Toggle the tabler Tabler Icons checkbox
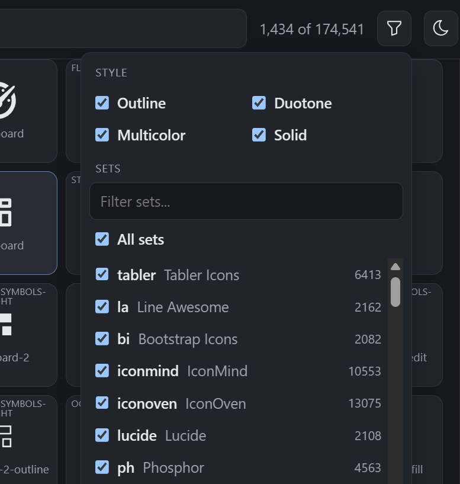460x484 pixels. pyautogui.click(x=102, y=274)
